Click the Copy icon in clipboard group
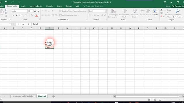Image resolution: width=184 pixels, height=103 pixels. click(6, 13)
